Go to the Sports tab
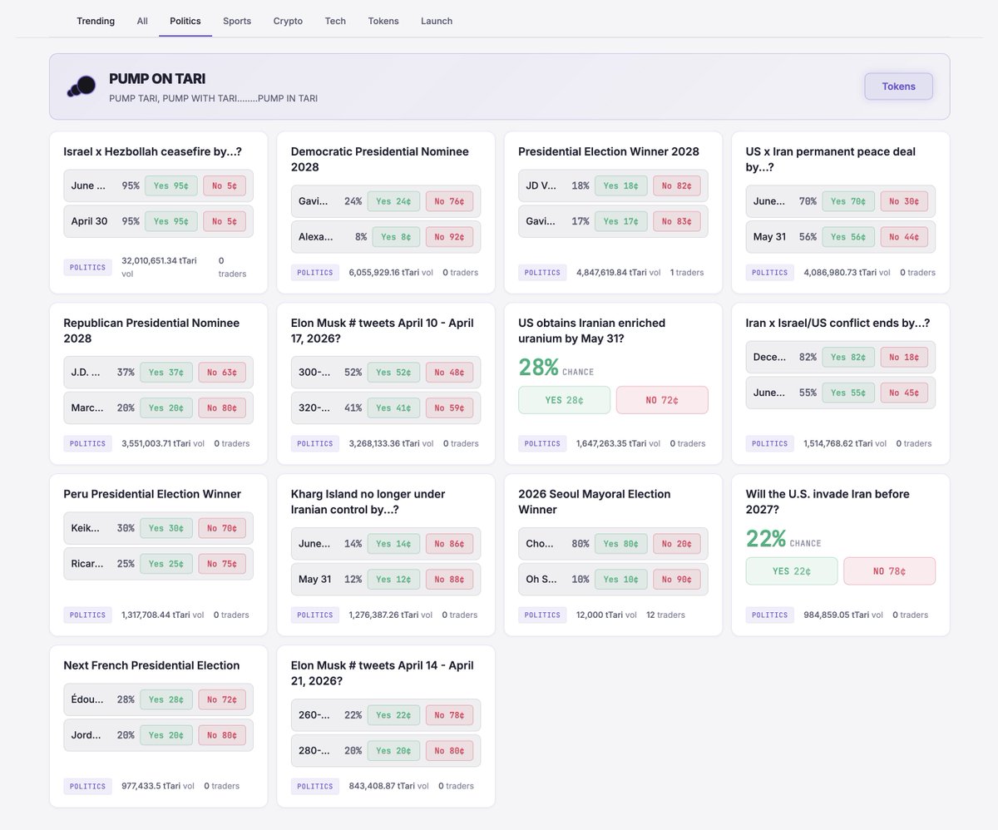This screenshot has height=830, width=998. (x=237, y=21)
